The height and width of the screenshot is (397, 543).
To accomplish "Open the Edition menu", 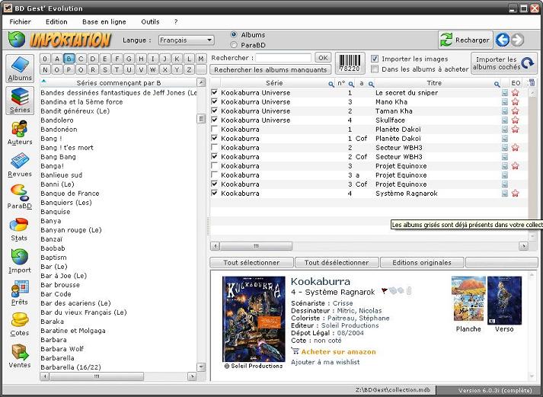I will (x=56, y=22).
